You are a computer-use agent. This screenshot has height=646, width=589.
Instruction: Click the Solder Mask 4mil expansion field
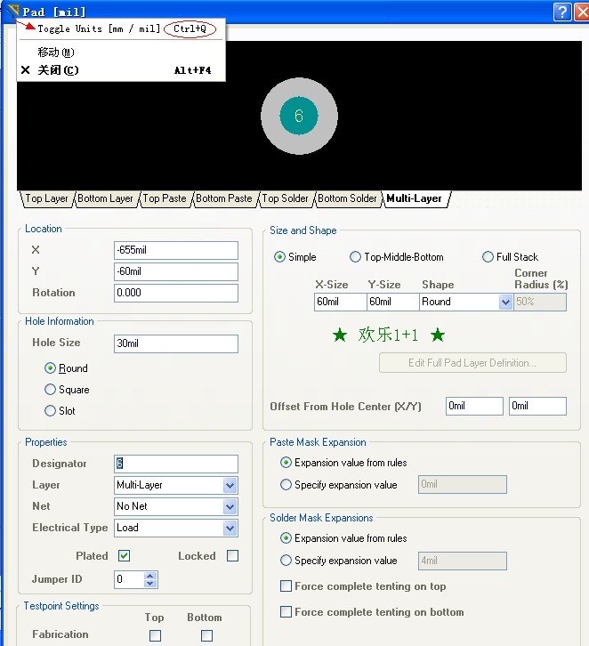click(x=463, y=561)
